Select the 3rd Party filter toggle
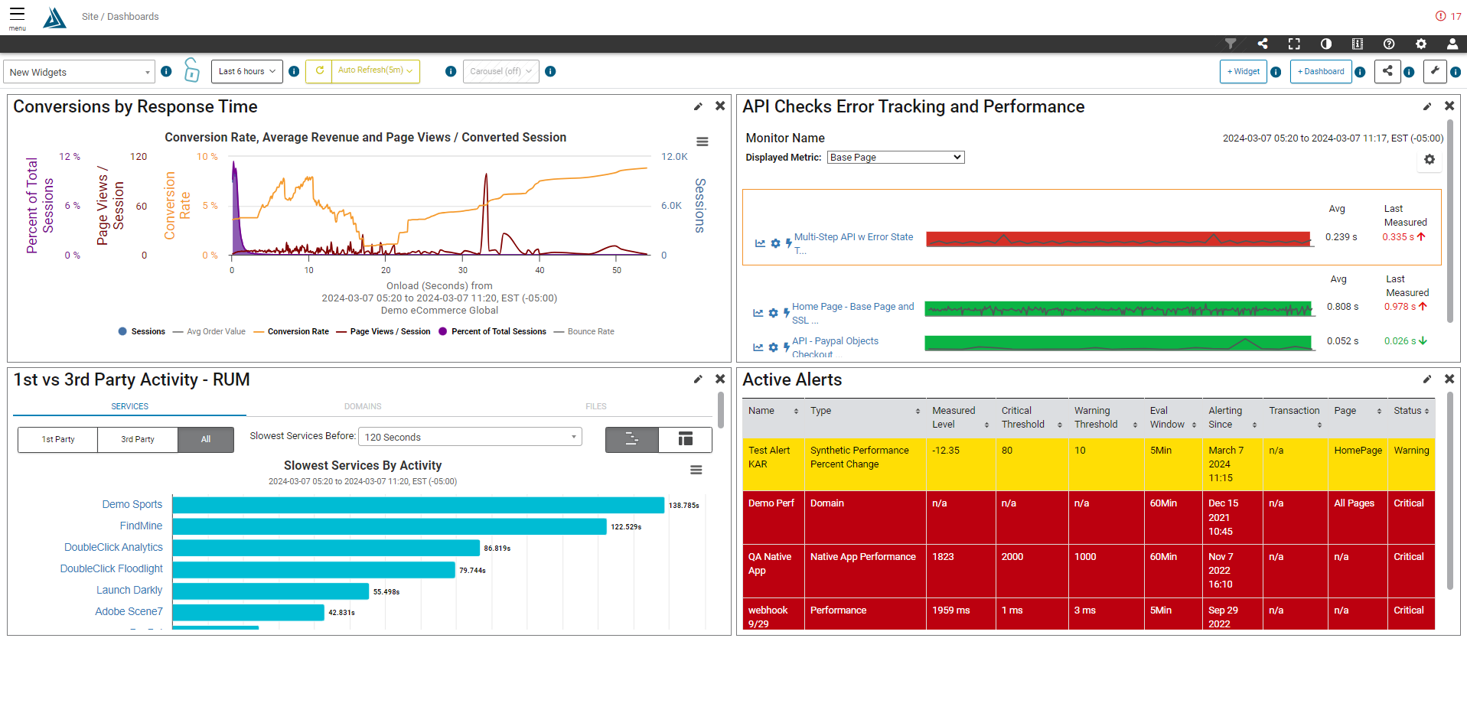 tap(138, 439)
